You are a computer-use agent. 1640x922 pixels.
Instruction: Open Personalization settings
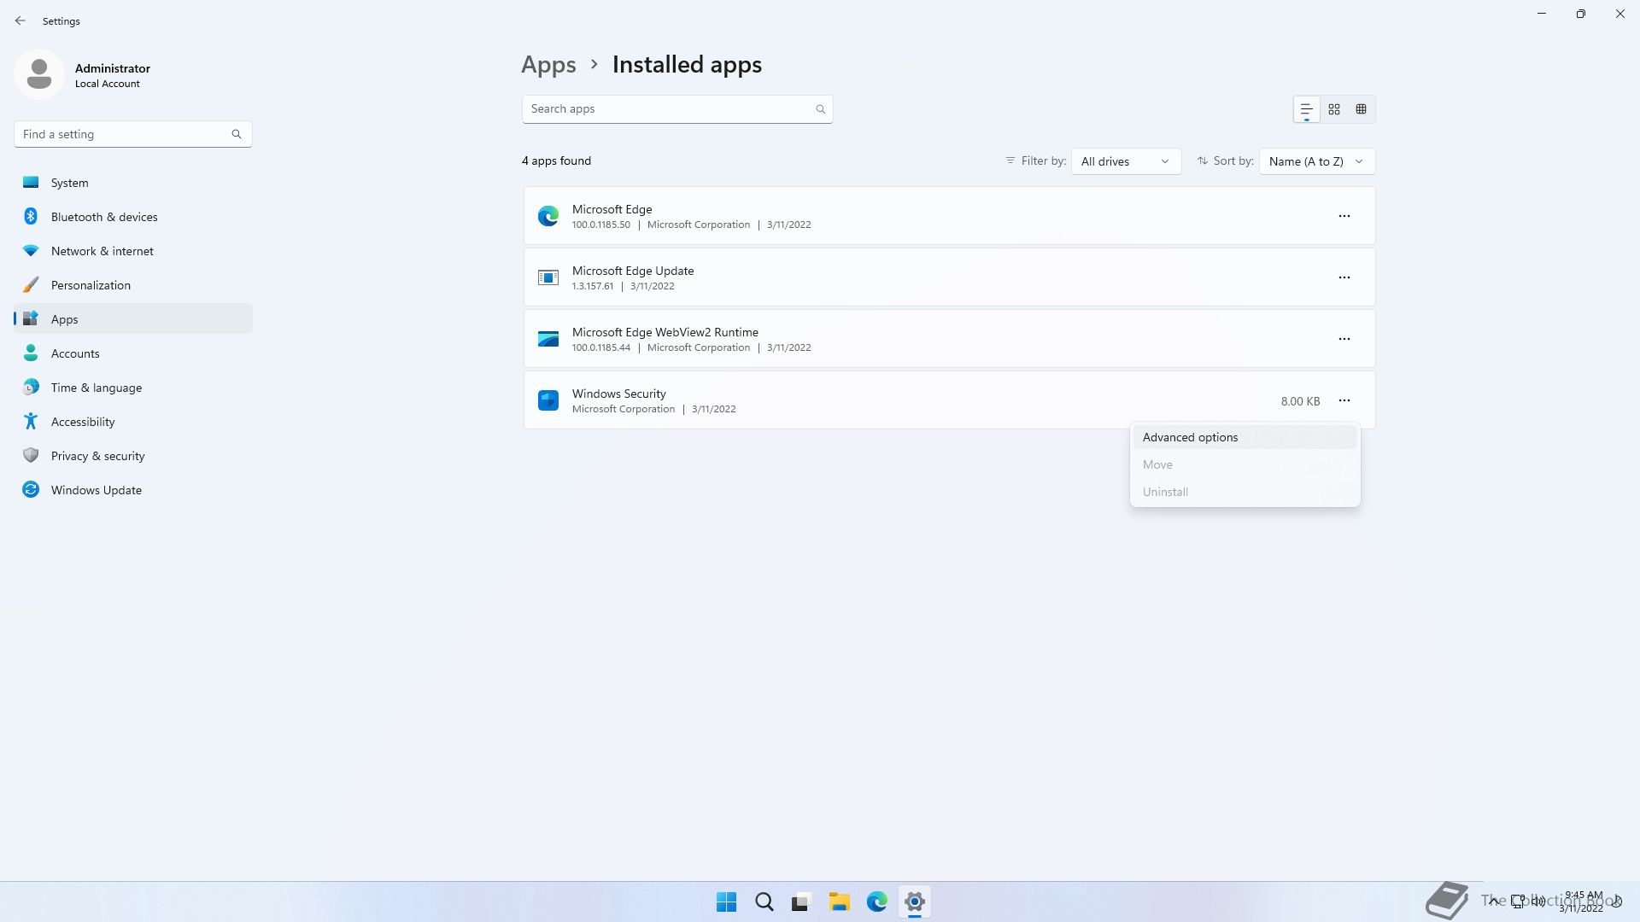[x=133, y=285]
